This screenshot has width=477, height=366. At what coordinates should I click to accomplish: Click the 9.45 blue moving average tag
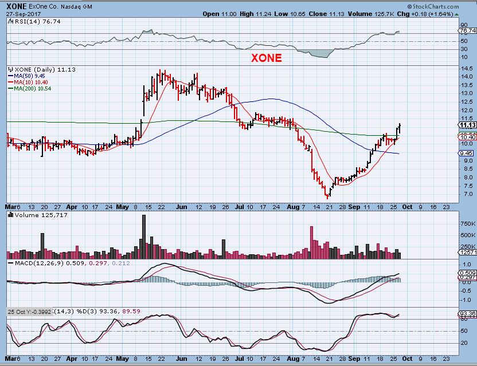click(466, 153)
